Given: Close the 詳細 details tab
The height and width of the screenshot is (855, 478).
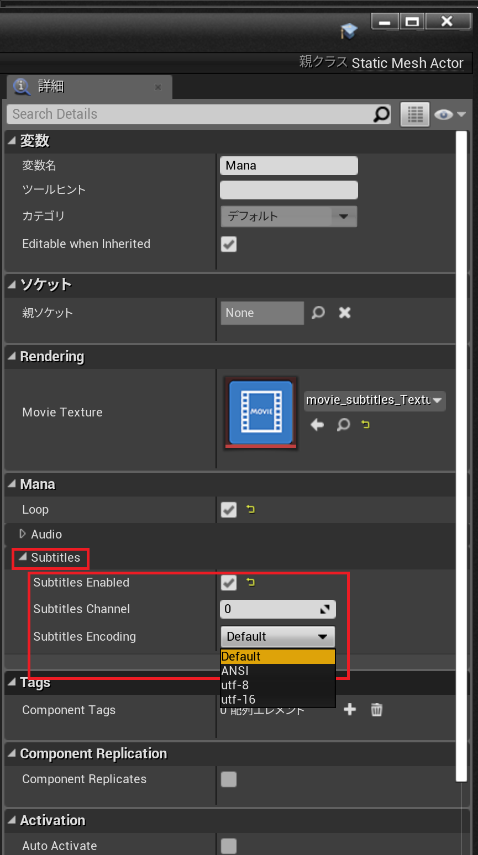Looking at the screenshot, I should [x=158, y=87].
